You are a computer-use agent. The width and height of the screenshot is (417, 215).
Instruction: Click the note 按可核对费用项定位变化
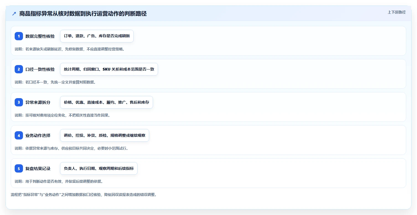point(63,115)
